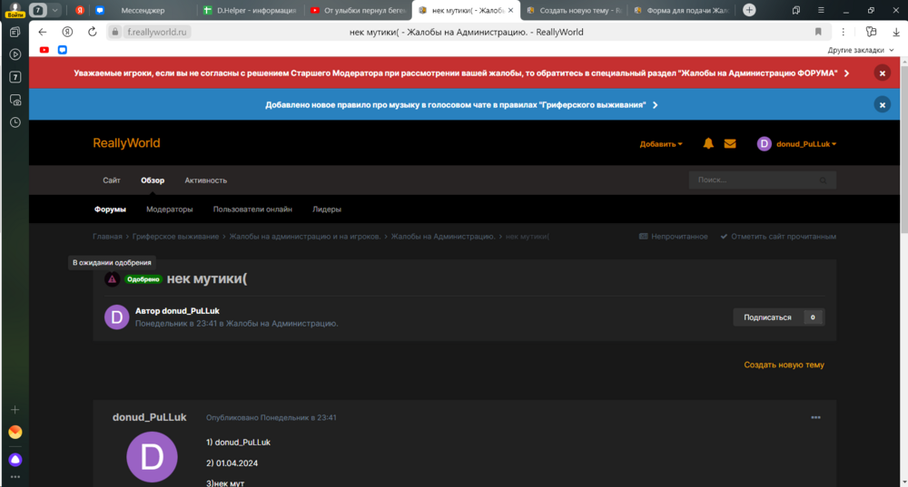Open the messenger bookmark in bookmarks bar

click(x=63, y=50)
